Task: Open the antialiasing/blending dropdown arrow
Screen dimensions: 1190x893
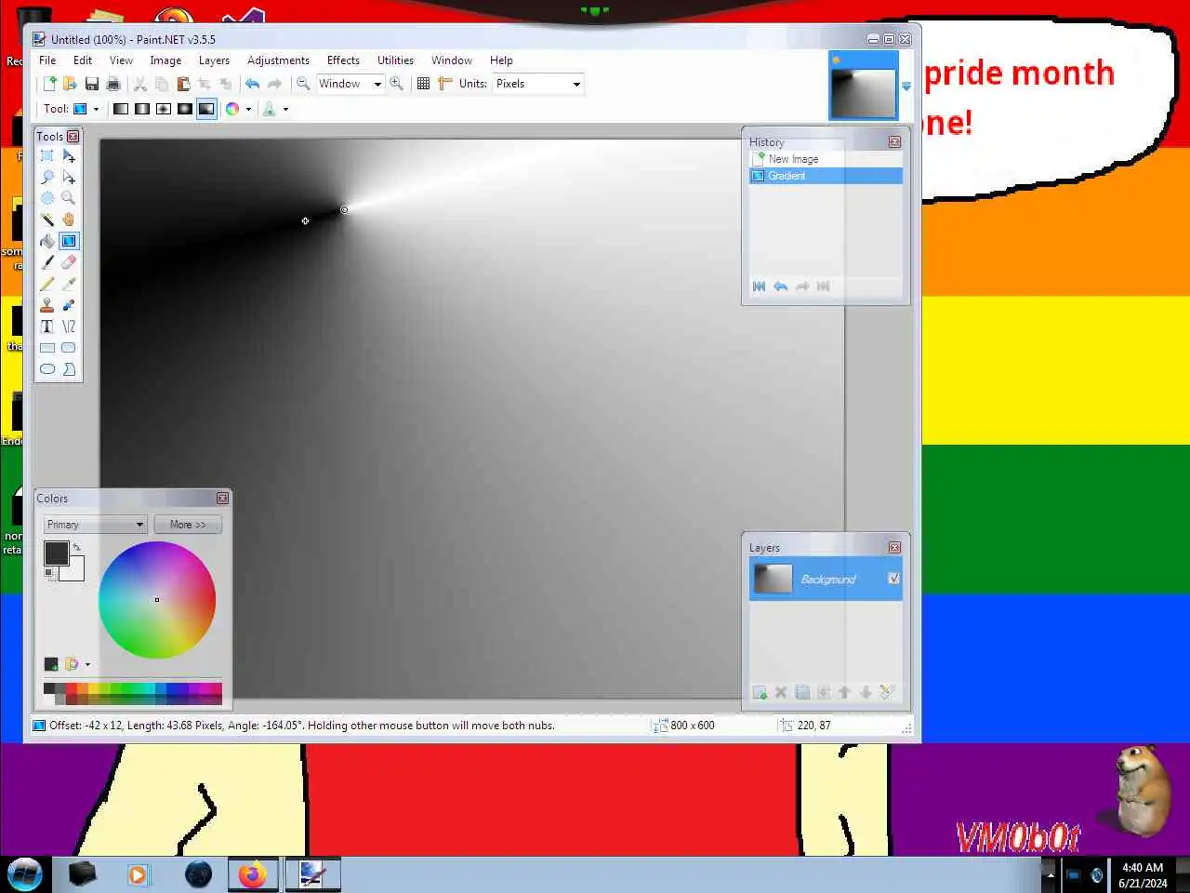Action: 285,109
